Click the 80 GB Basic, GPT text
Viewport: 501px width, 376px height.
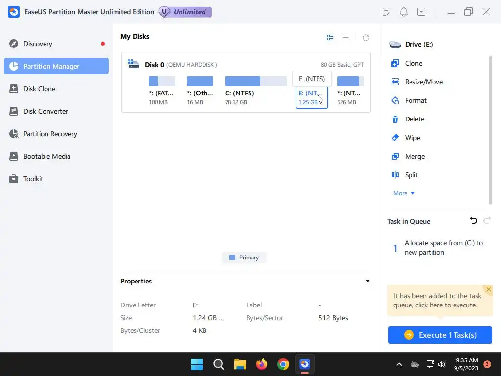pyautogui.click(x=342, y=65)
